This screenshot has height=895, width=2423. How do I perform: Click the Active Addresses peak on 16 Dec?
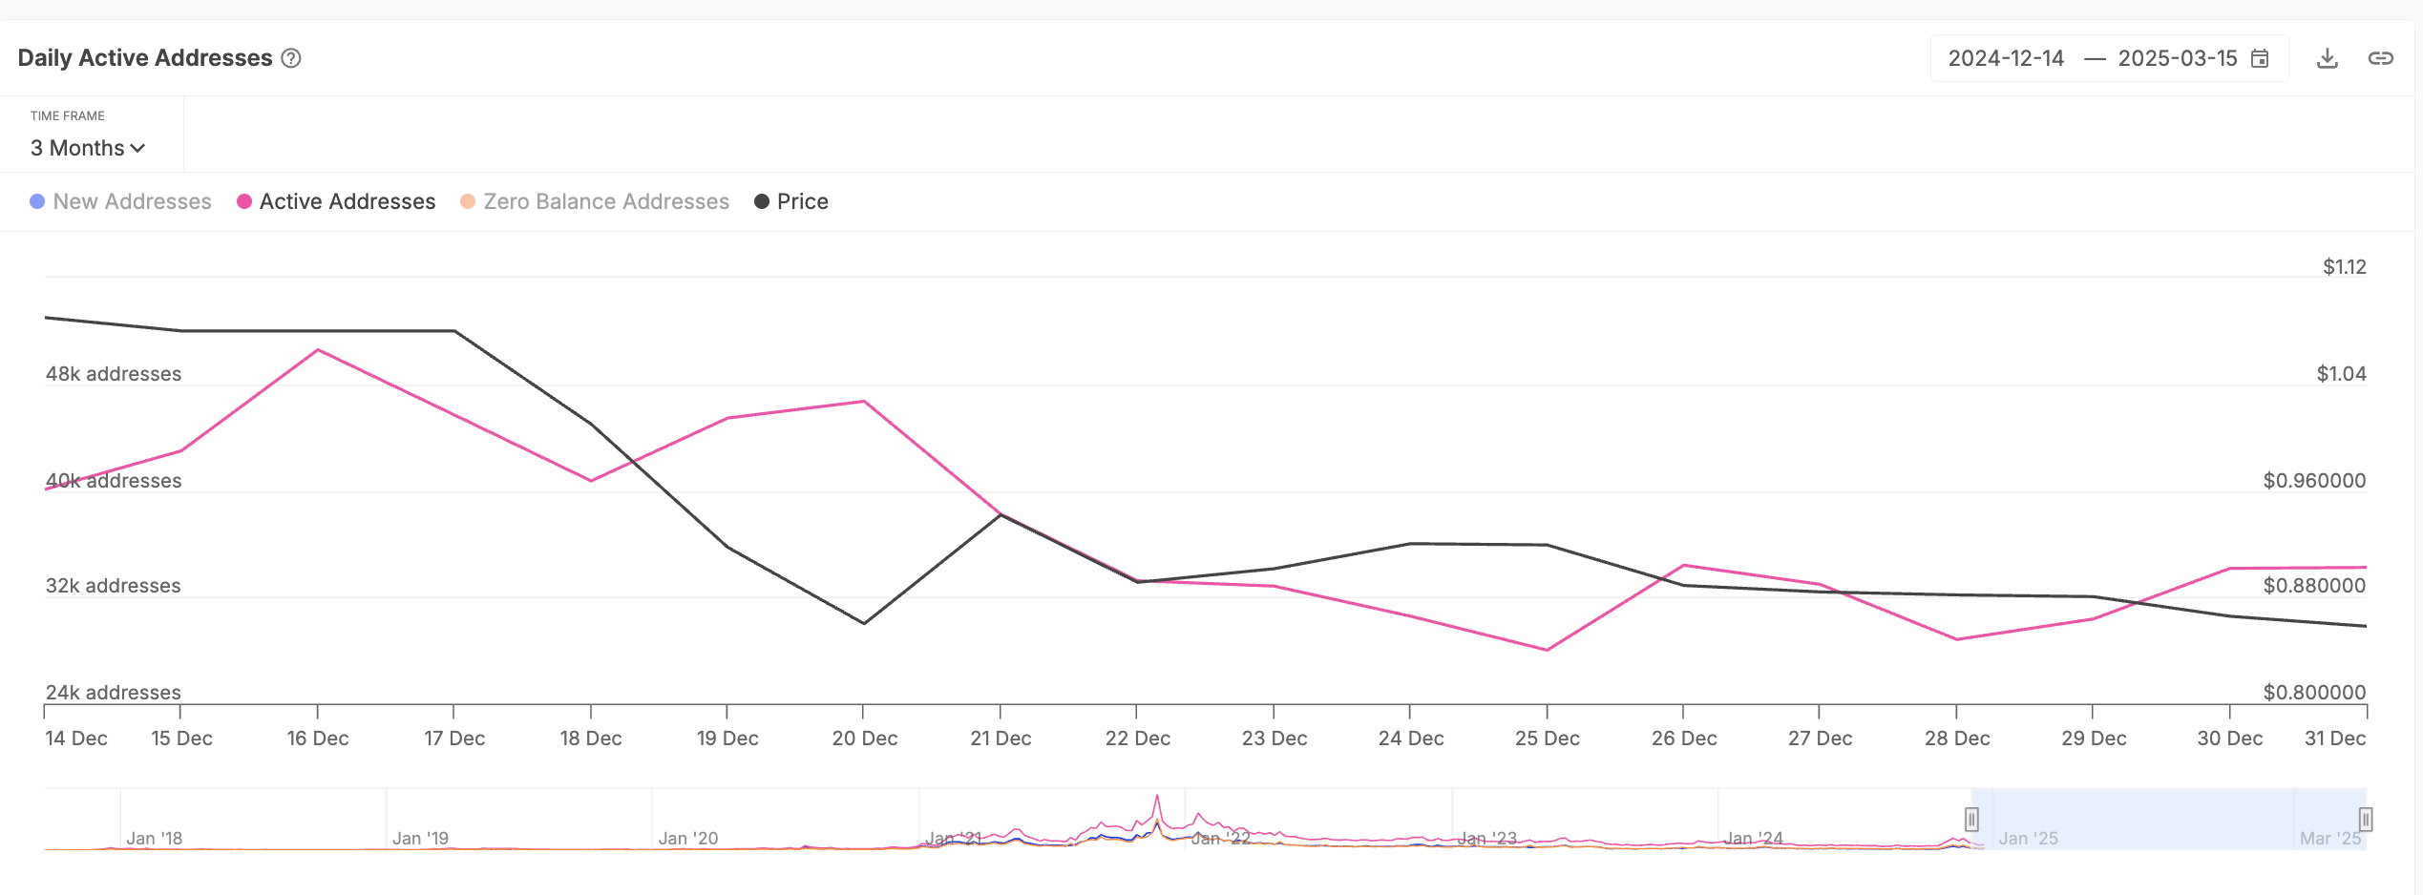318,350
